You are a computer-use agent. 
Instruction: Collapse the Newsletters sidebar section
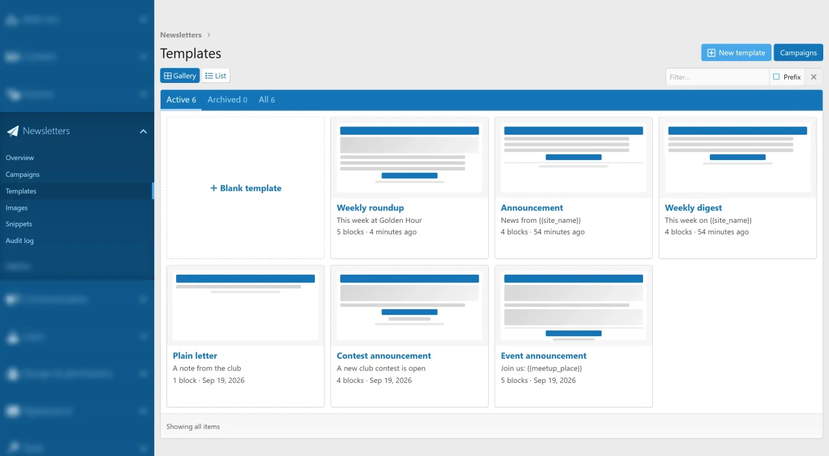(143, 131)
